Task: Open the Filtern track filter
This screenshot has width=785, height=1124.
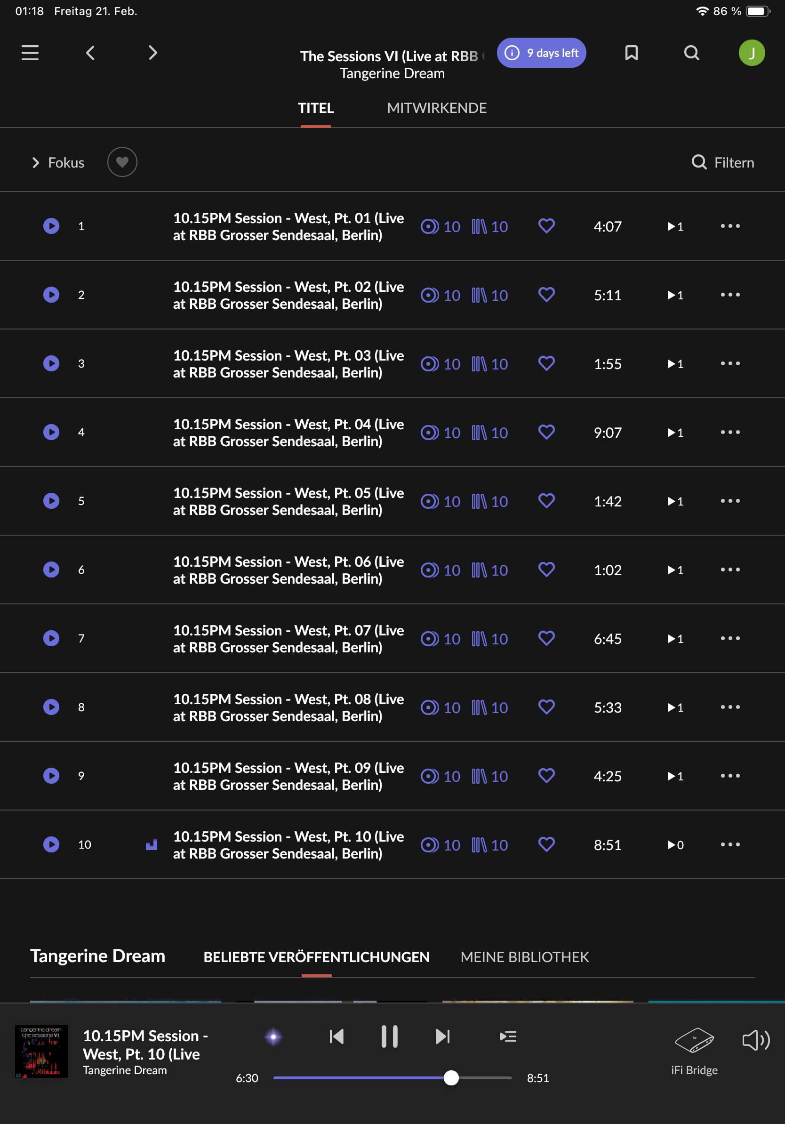Action: click(722, 162)
